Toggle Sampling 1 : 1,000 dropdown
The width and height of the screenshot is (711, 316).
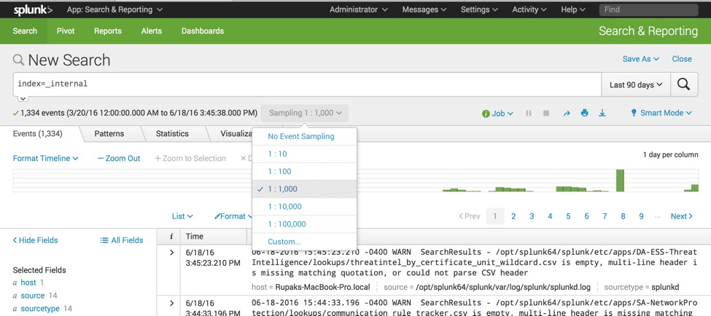305,113
